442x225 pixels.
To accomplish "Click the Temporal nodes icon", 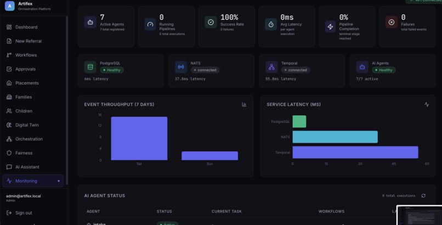I will (271, 67).
